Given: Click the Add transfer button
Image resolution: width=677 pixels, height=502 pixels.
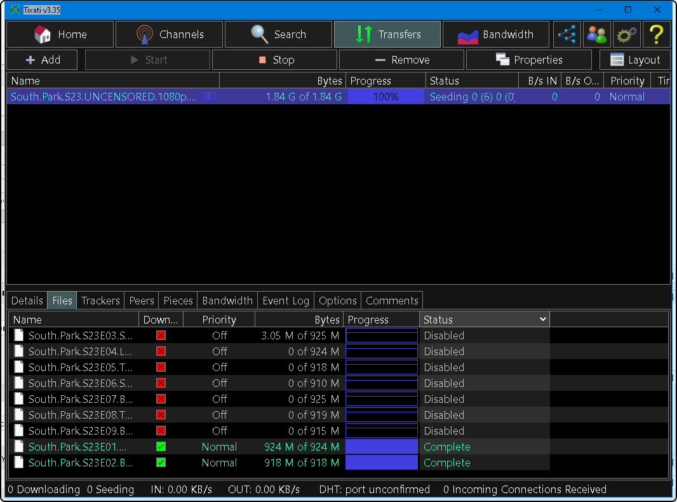Looking at the screenshot, I should [x=43, y=60].
